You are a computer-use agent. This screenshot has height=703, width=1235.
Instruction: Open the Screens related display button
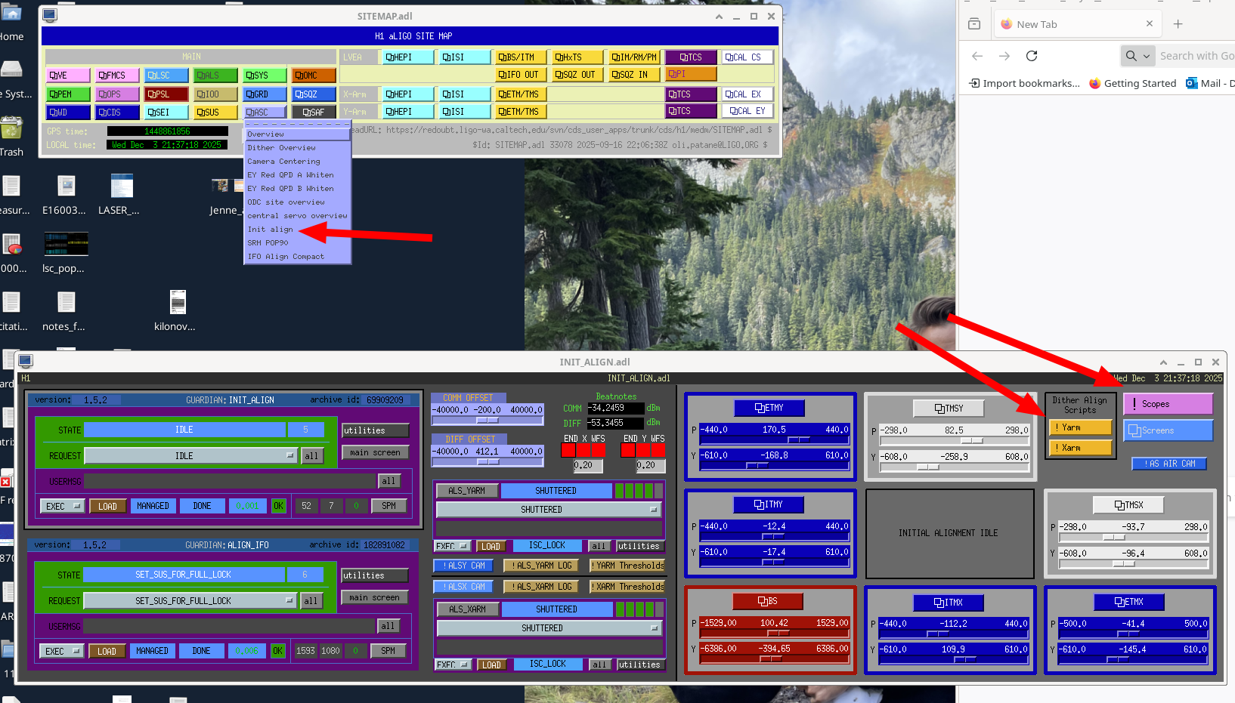[1167, 430]
